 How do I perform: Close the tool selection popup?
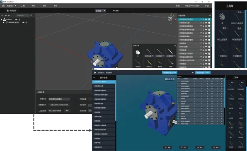175,46
